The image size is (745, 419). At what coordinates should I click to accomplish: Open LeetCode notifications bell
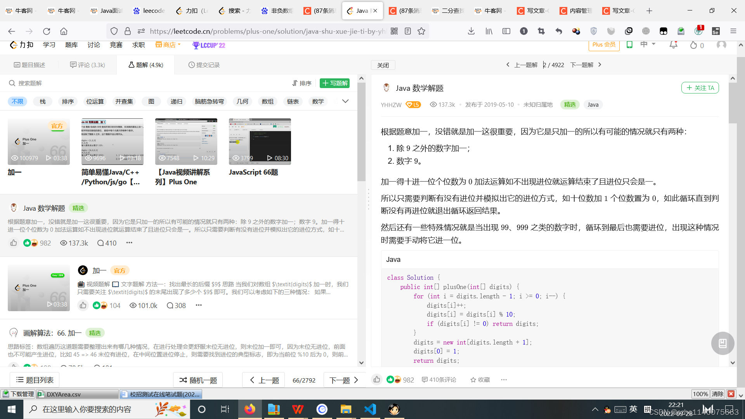coord(673,45)
